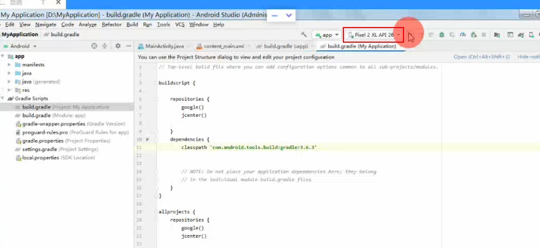This screenshot has width=540, height=248.
Task: Hide the Project panel with the minus icon
Action: (128, 46)
